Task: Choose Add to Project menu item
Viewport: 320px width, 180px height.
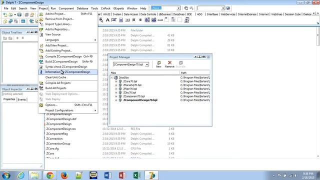Action: (68, 13)
